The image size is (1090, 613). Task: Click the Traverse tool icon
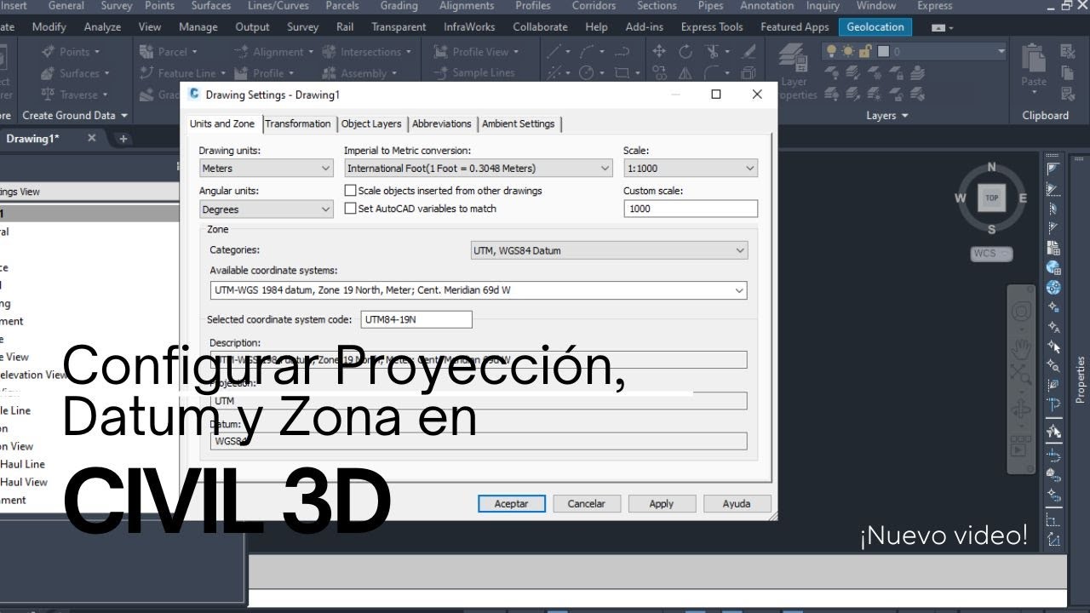click(x=48, y=95)
